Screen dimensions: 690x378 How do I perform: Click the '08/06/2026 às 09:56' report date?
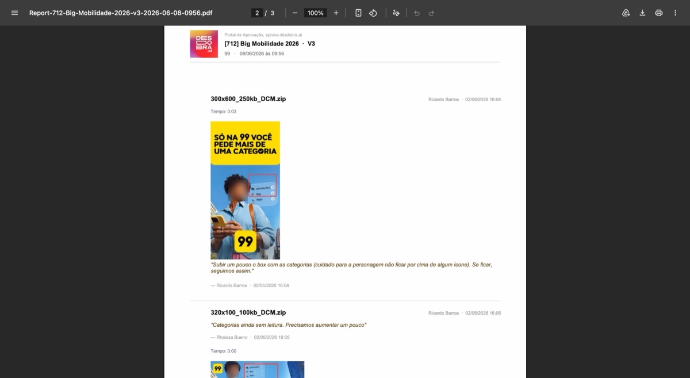(262, 54)
